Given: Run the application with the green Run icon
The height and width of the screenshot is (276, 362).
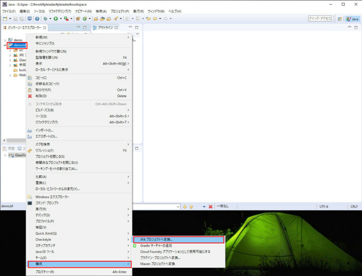Looking at the screenshot, I should (x=56, y=19).
